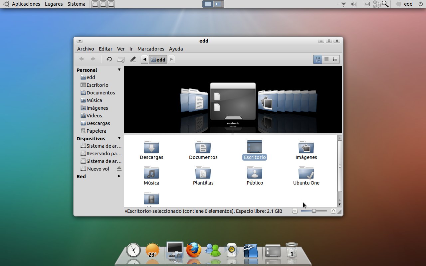Switch to list view mode
The image size is (426, 266).
326,59
